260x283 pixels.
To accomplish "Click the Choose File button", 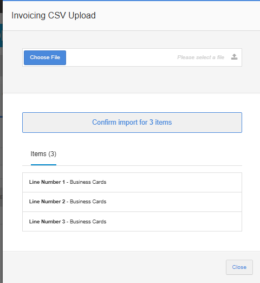I will 45,57.
